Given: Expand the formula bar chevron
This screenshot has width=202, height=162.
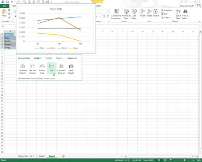Looking at the screenshot, I should coord(200,26).
